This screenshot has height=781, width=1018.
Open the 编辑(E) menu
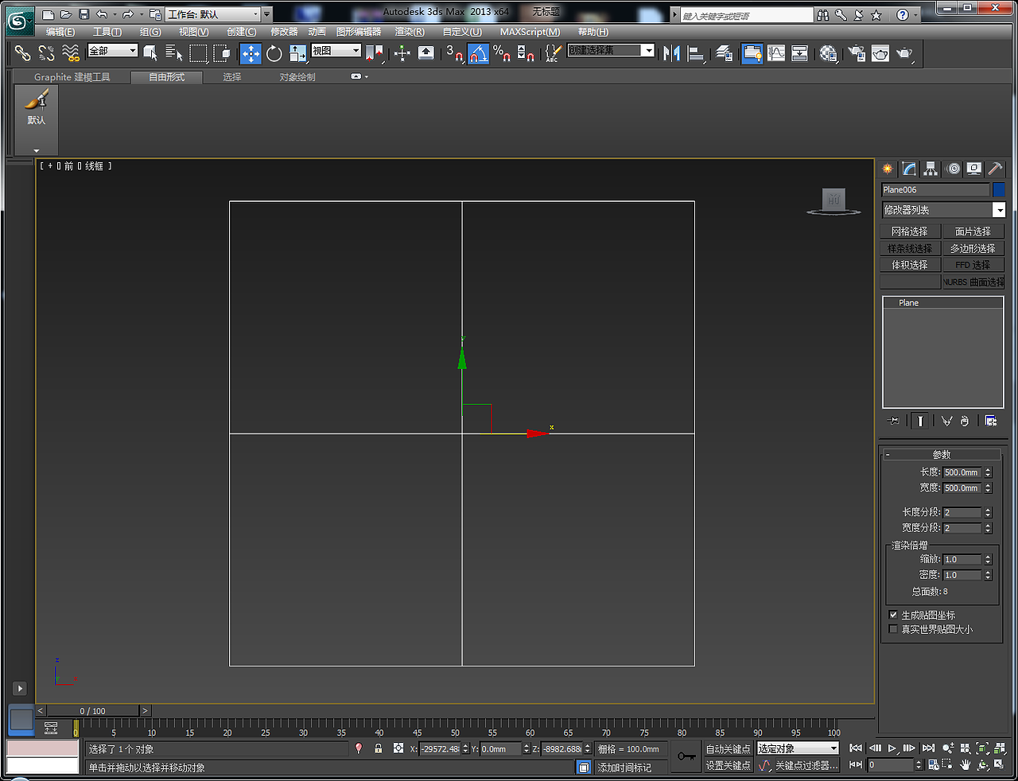pyautogui.click(x=60, y=32)
